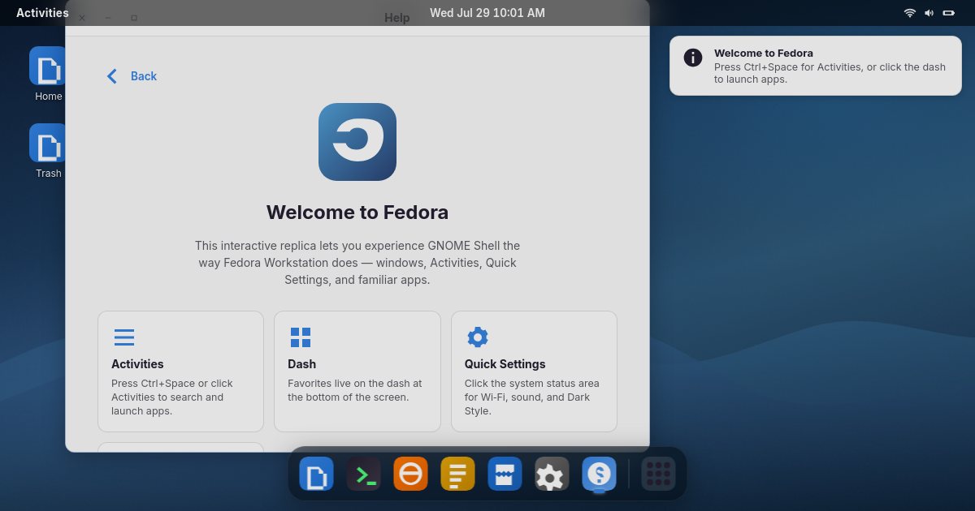Click the "Welcome to Fedora" notification title

(764, 54)
